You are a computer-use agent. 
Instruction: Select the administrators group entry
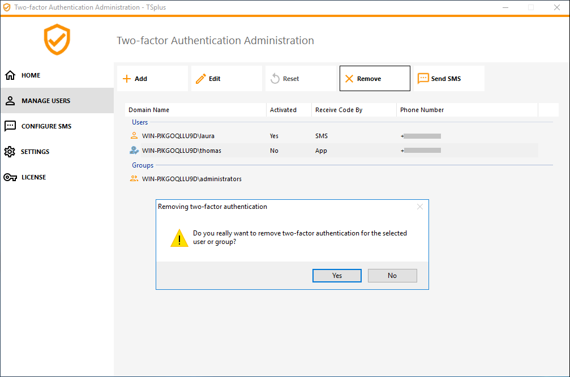(191, 179)
